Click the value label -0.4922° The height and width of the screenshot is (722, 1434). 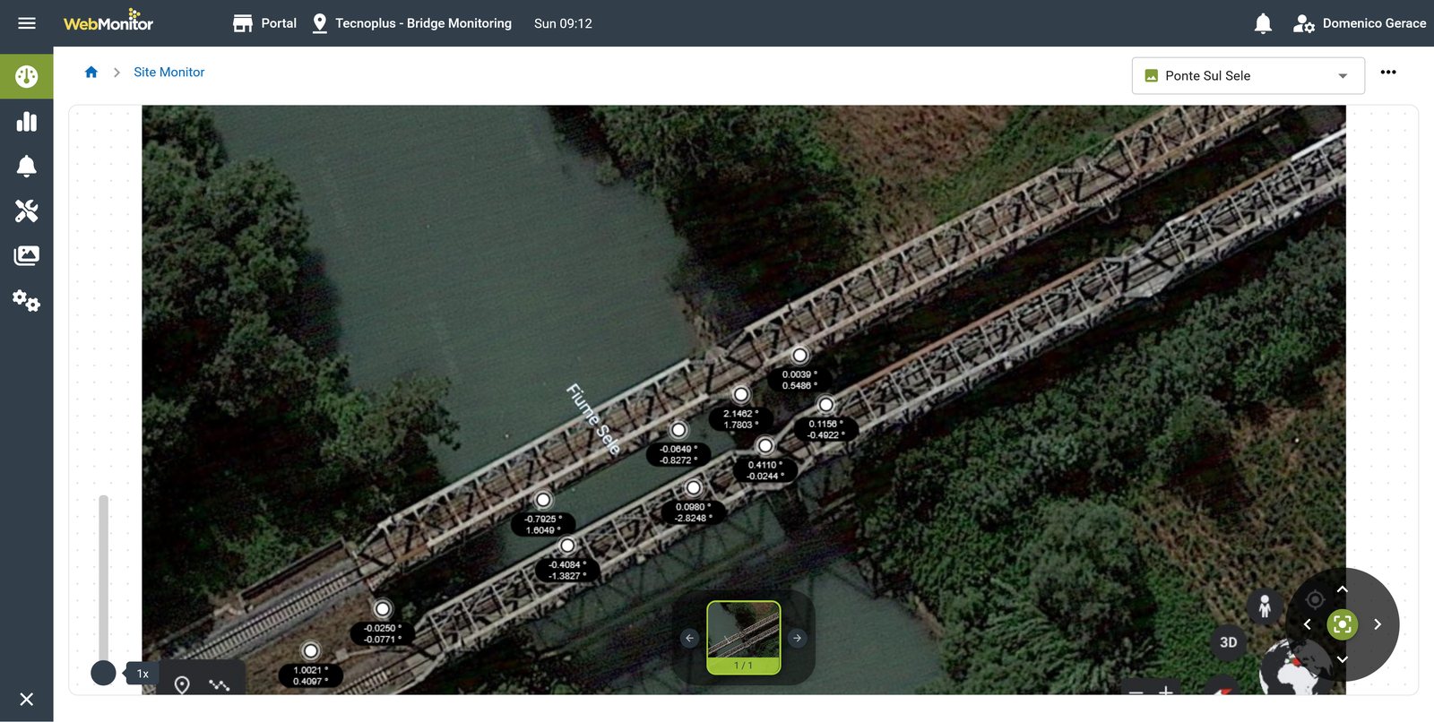pos(825,435)
